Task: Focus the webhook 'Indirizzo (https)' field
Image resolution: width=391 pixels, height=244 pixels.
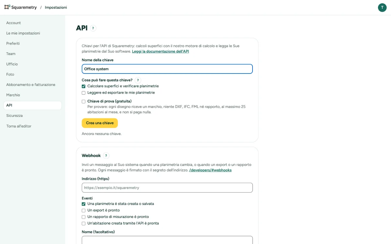Action: tap(167, 188)
